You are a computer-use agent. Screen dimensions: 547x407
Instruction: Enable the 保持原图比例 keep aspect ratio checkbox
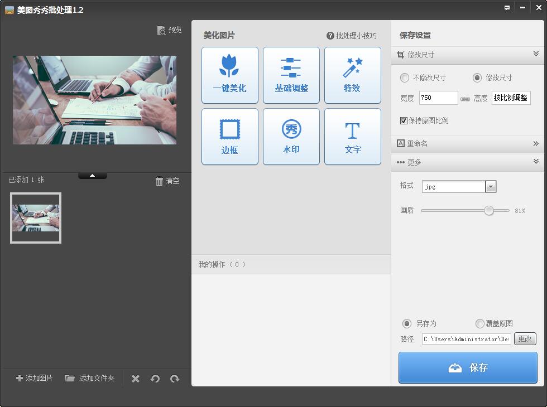click(x=404, y=120)
